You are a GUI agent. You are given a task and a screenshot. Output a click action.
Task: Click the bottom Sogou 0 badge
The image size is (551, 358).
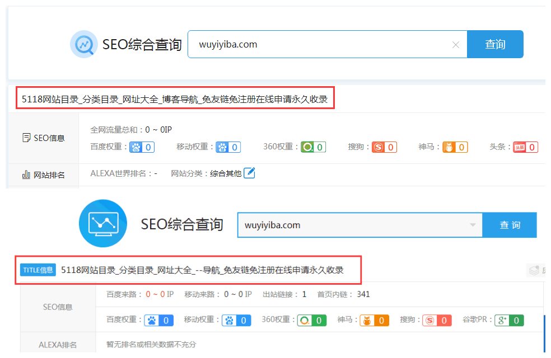[437, 320]
